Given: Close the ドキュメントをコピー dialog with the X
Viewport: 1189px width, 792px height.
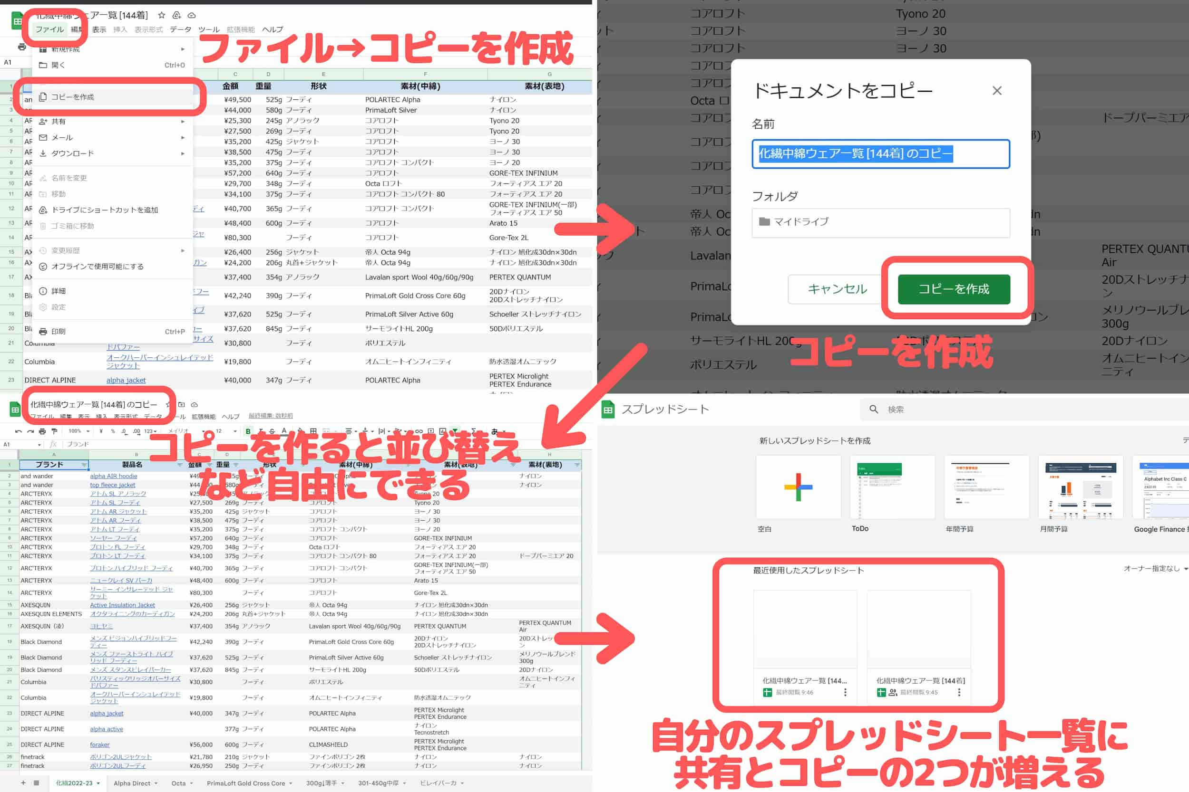Looking at the screenshot, I should point(997,91).
